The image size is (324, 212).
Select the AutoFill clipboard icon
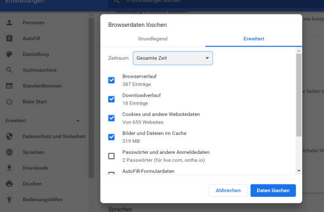coord(9,38)
